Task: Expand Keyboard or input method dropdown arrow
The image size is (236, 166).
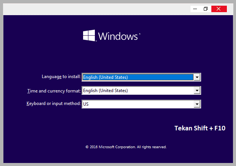Action: [197, 104]
